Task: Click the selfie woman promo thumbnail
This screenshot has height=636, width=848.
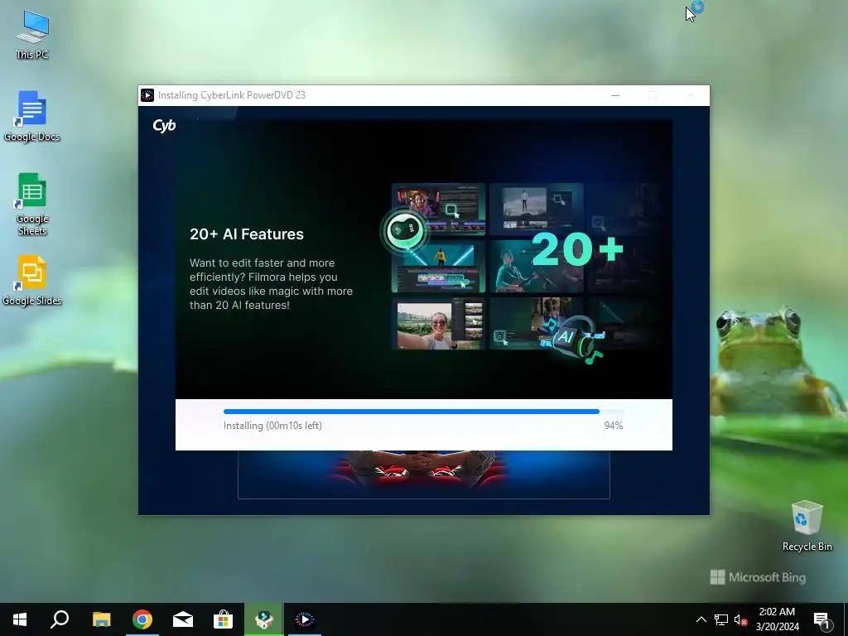Action: [x=439, y=325]
